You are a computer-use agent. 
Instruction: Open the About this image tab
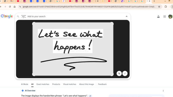[x=86, y=84]
